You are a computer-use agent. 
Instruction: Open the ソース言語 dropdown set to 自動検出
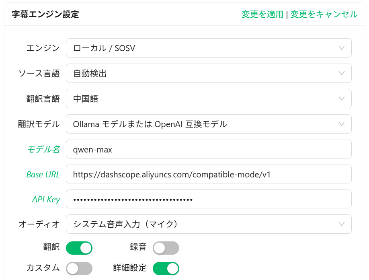coord(209,73)
